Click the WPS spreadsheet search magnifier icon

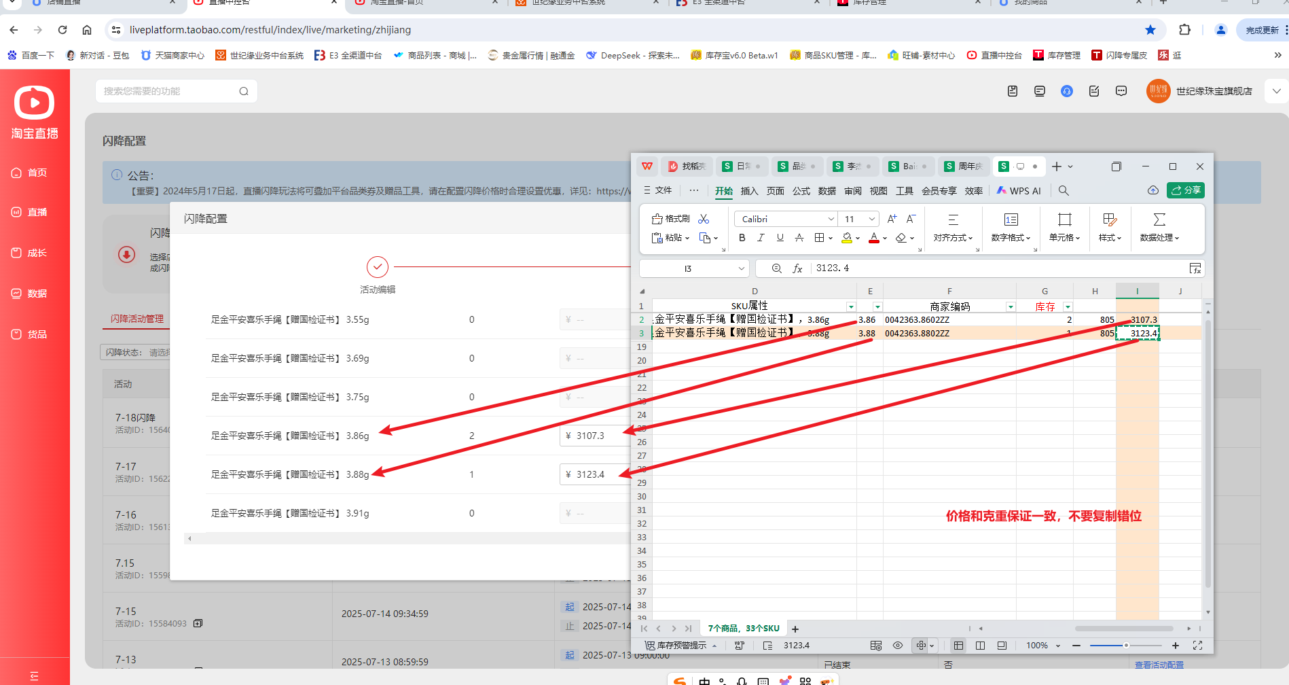click(1064, 191)
